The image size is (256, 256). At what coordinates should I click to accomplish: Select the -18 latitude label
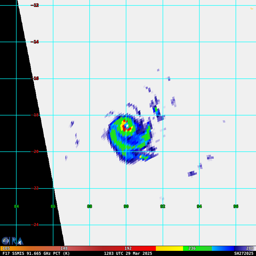(35, 115)
